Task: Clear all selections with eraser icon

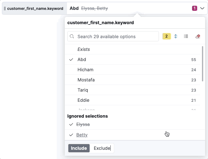Action: (198, 36)
